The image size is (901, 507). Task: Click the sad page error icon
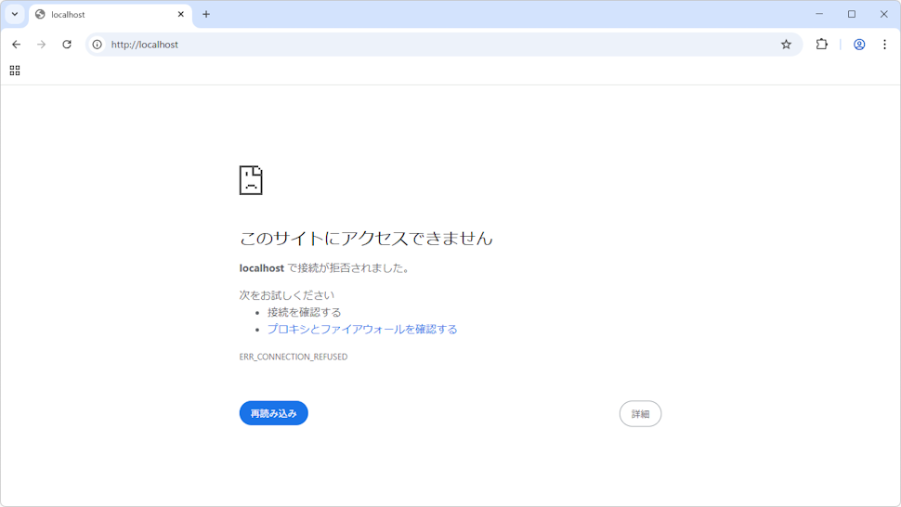[x=251, y=180]
